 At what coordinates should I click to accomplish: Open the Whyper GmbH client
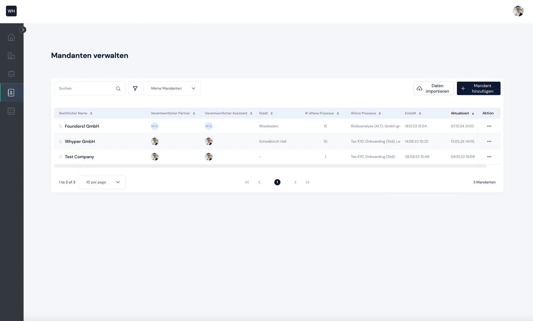pyautogui.click(x=80, y=141)
